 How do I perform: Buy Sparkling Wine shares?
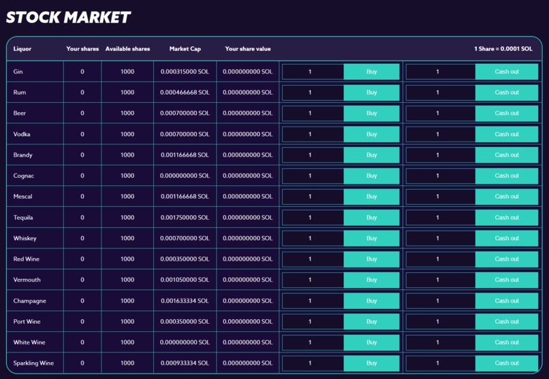[x=371, y=363]
